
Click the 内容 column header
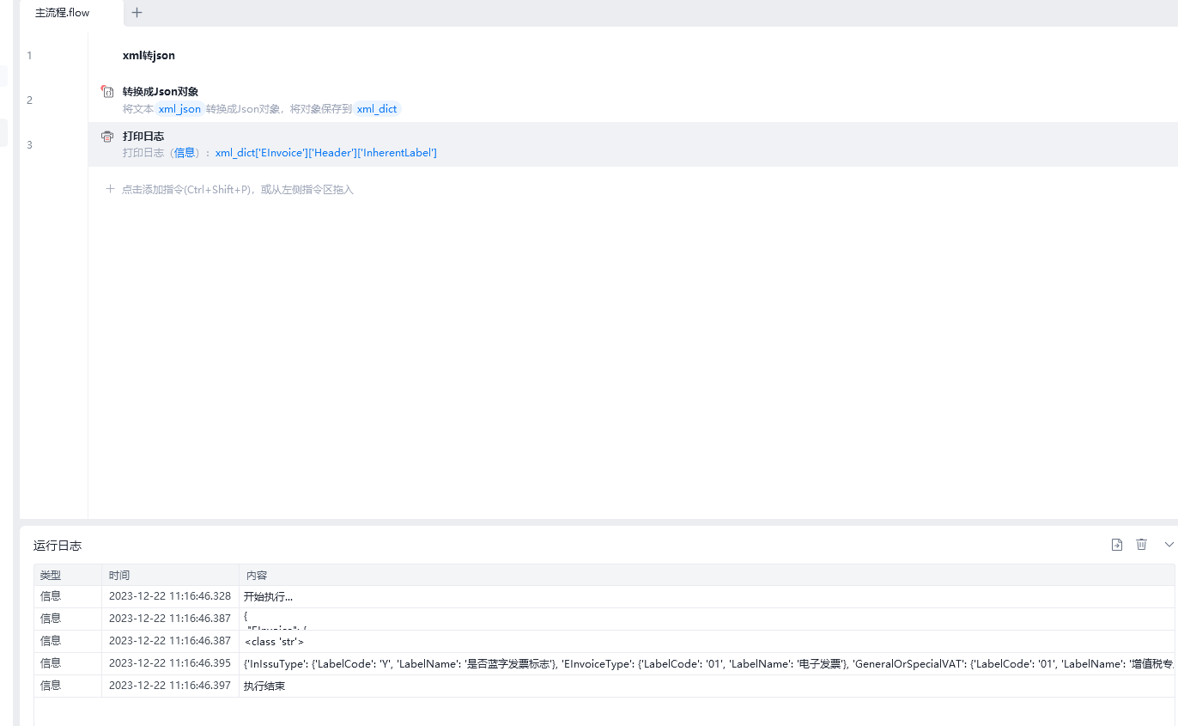[257, 576]
